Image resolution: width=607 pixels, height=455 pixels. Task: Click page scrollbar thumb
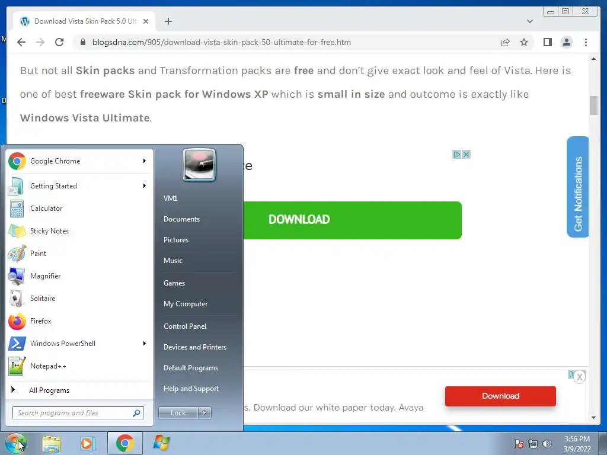(x=593, y=105)
